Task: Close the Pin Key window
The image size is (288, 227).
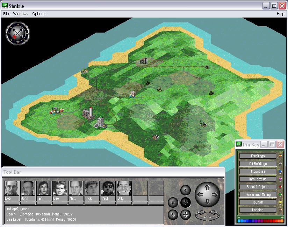Action: point(280,145)
